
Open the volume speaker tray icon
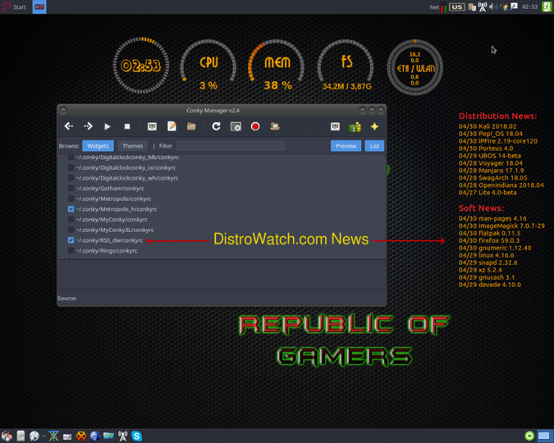[493, 7]
